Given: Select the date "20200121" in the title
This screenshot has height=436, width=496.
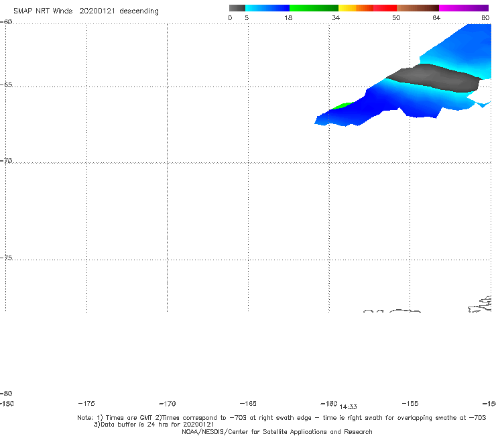Looking at the screenshot, I should (x=97, y=11).
